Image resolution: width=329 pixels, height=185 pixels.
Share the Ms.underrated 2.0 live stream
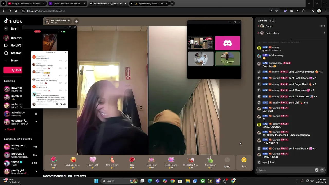tap(76, 21)
